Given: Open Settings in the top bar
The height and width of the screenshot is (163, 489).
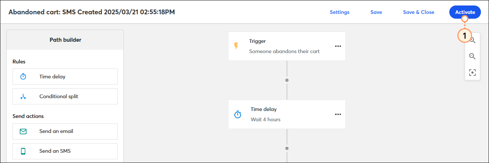Looking at the screenshot, I should coord(339,12).
